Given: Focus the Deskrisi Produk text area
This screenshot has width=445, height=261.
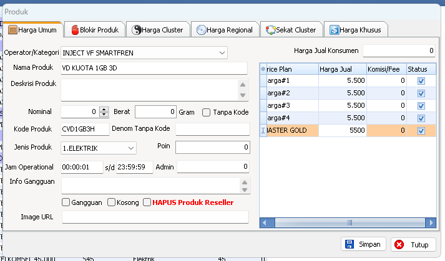Looking at the screenshot, I should coord(150,90).
